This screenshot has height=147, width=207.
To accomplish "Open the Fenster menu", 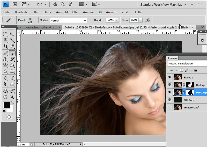I will tap(125, 12).
